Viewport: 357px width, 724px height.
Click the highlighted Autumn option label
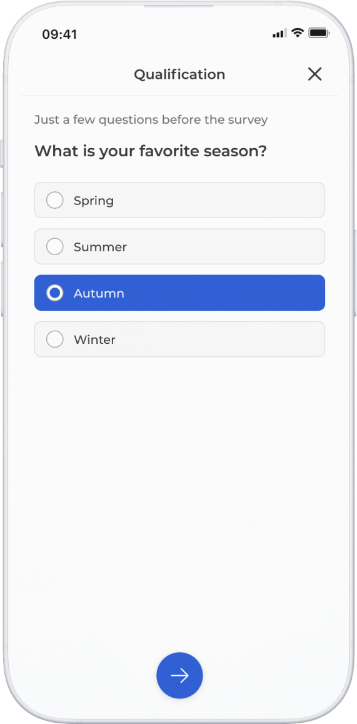coord(99,293)
